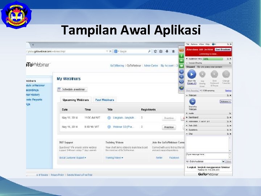
Task: Open the View menu in control panel
Action: [201, 44]
